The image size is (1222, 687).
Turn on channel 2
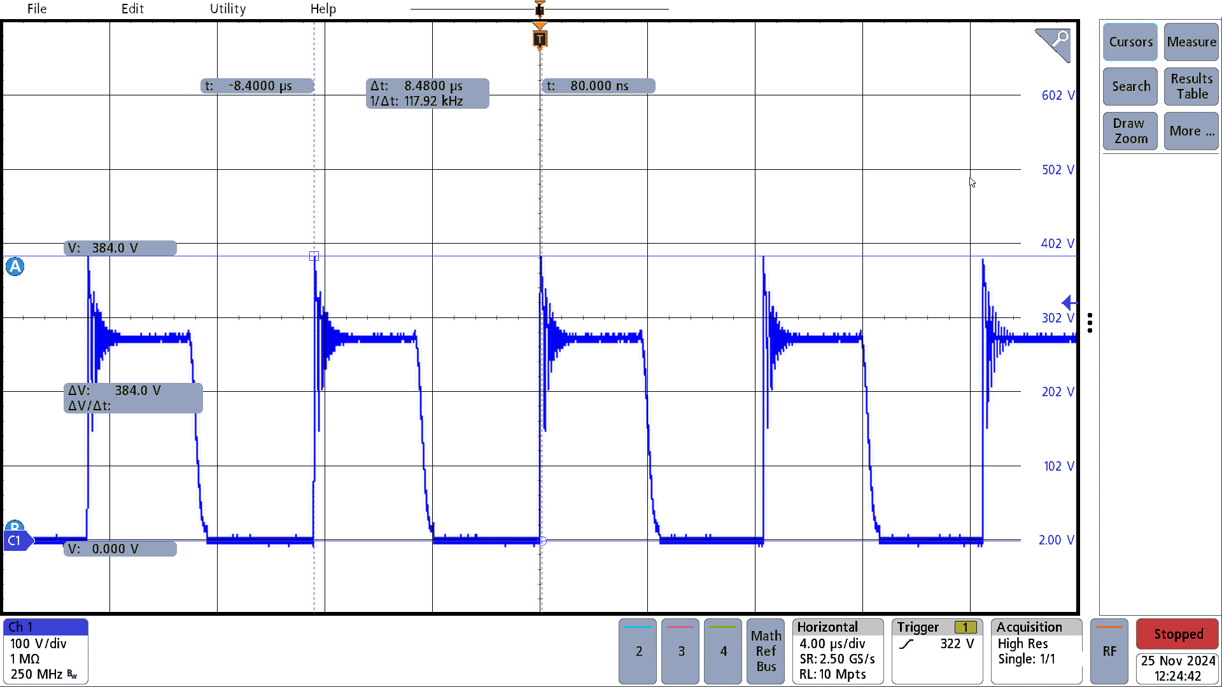pos(638,651)
